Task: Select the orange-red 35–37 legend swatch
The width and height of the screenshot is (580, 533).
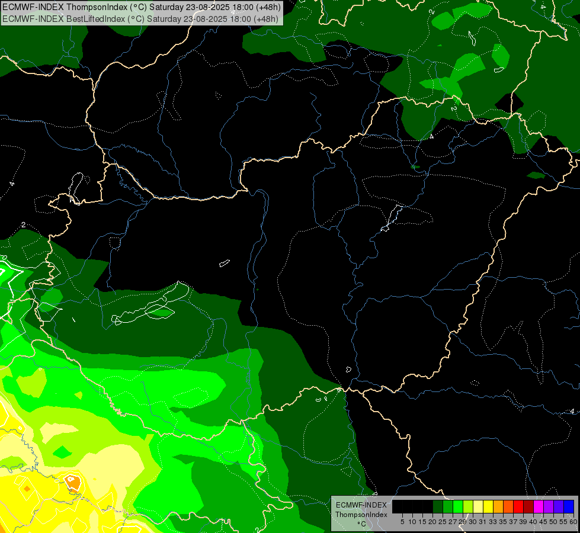Action: pos(508,506)
